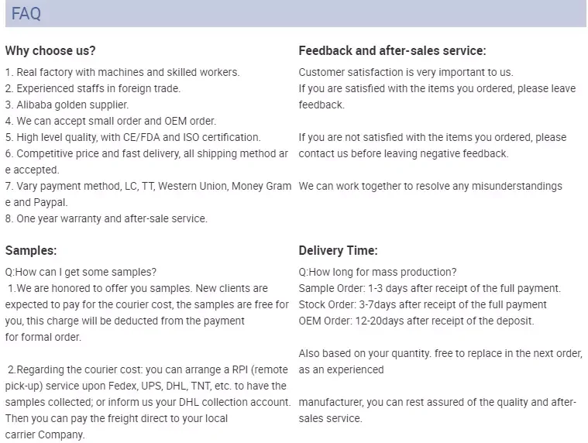Click the "Feedback and after-sales service:" heading
The width and height of the screenshot is (588, 443).
click(x=392, y=51)
